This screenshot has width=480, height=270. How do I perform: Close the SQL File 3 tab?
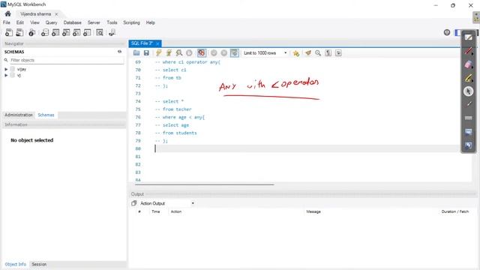157,43
